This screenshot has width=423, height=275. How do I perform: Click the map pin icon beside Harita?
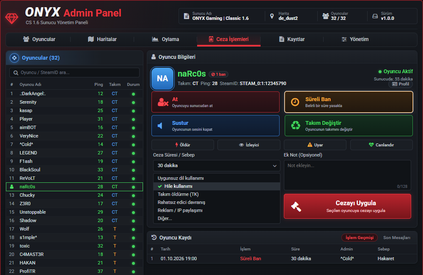click(x=272, y=16)
